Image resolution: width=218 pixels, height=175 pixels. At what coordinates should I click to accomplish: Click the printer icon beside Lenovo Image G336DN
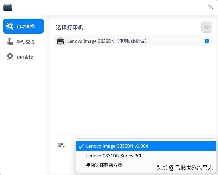pyautogui.click(x=61, y=41)
